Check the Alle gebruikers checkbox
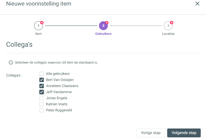 [42, 74]
